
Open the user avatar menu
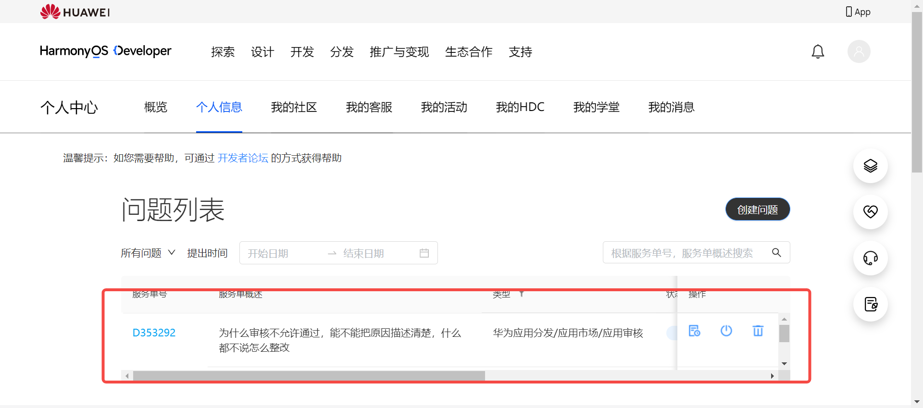click(x=859, y=51)
